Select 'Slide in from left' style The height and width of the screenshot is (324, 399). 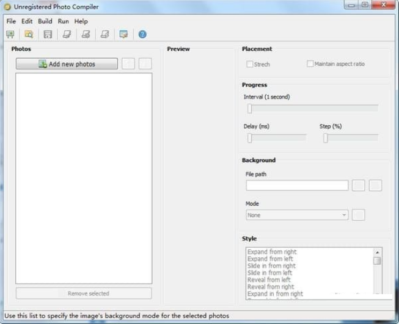[x=269, y=273]
